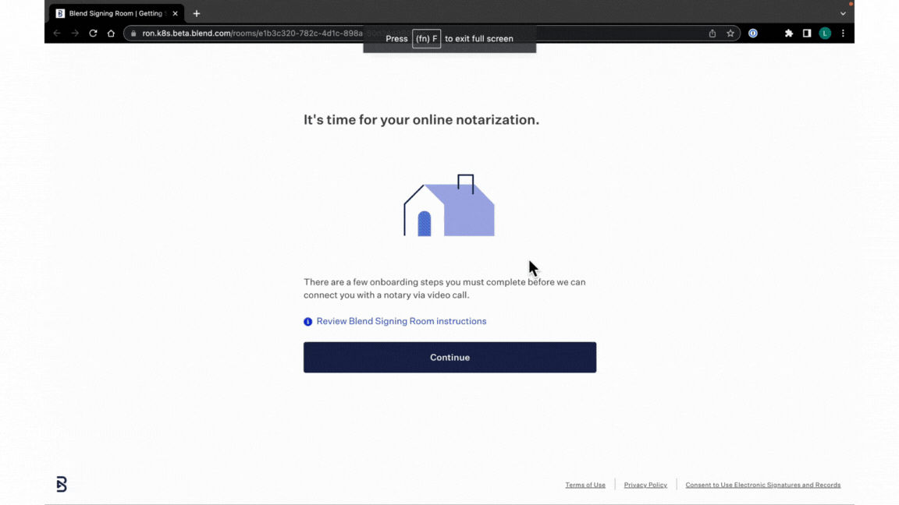
Task: Select the Blend Signing Room tab
Action: pyautogui.click(x=116, y=13)
